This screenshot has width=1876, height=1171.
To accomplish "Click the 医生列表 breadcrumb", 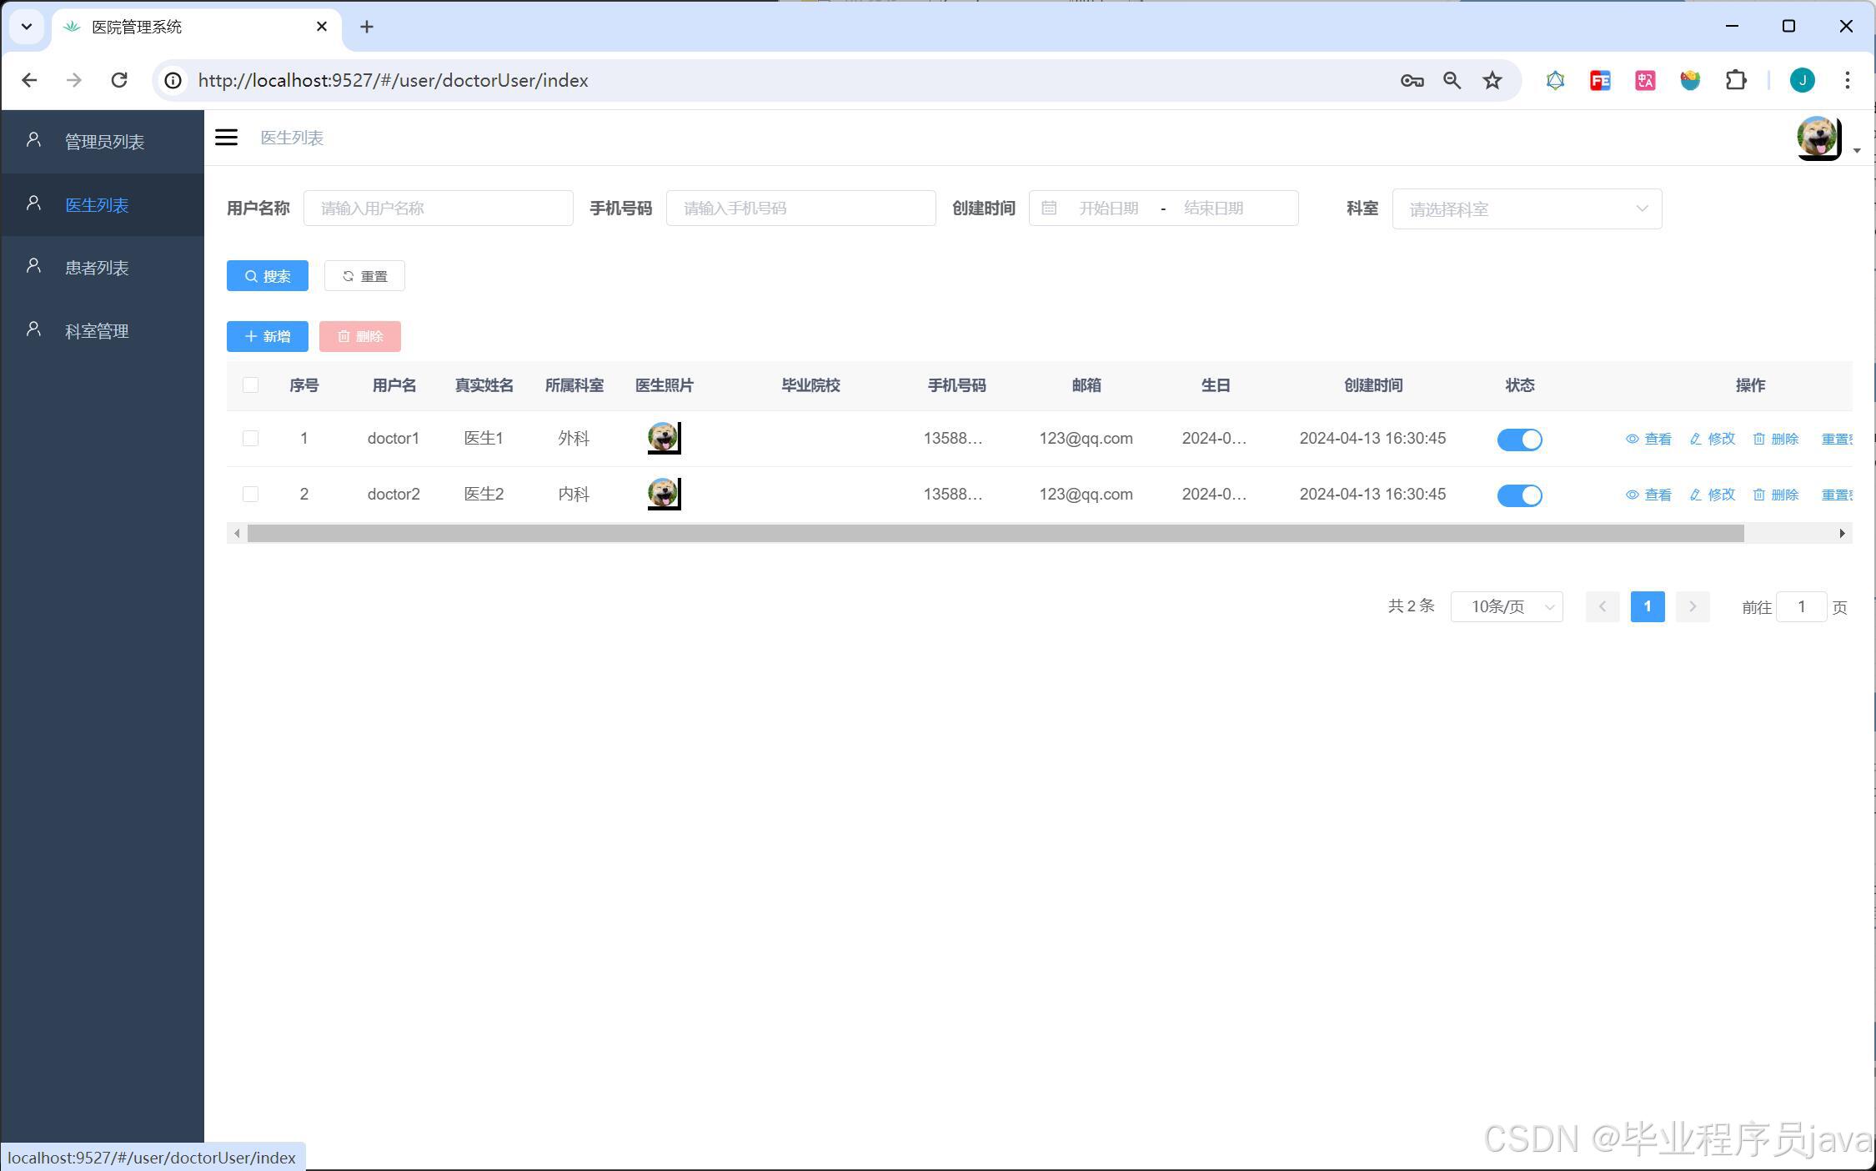I will pyautogui.click(x=292, y=138).
